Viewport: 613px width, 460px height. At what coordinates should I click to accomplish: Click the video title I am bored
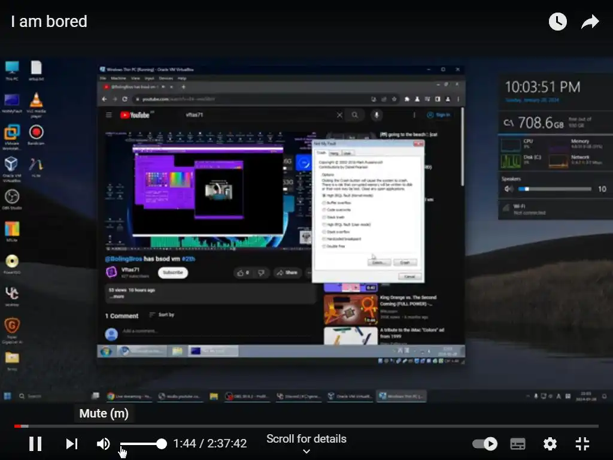(x=49, y=22)
